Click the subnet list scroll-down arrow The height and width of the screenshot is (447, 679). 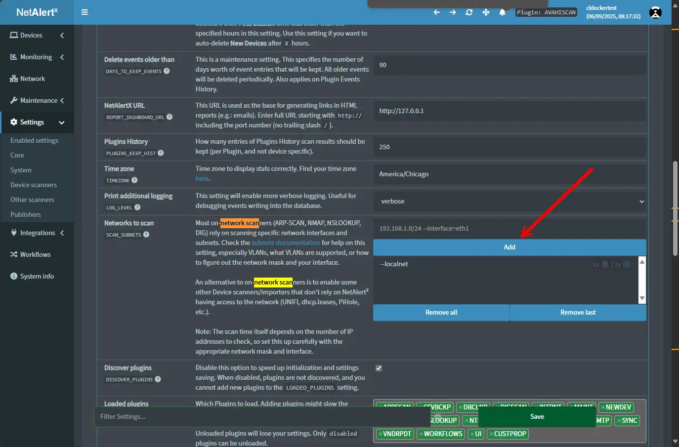642,298
